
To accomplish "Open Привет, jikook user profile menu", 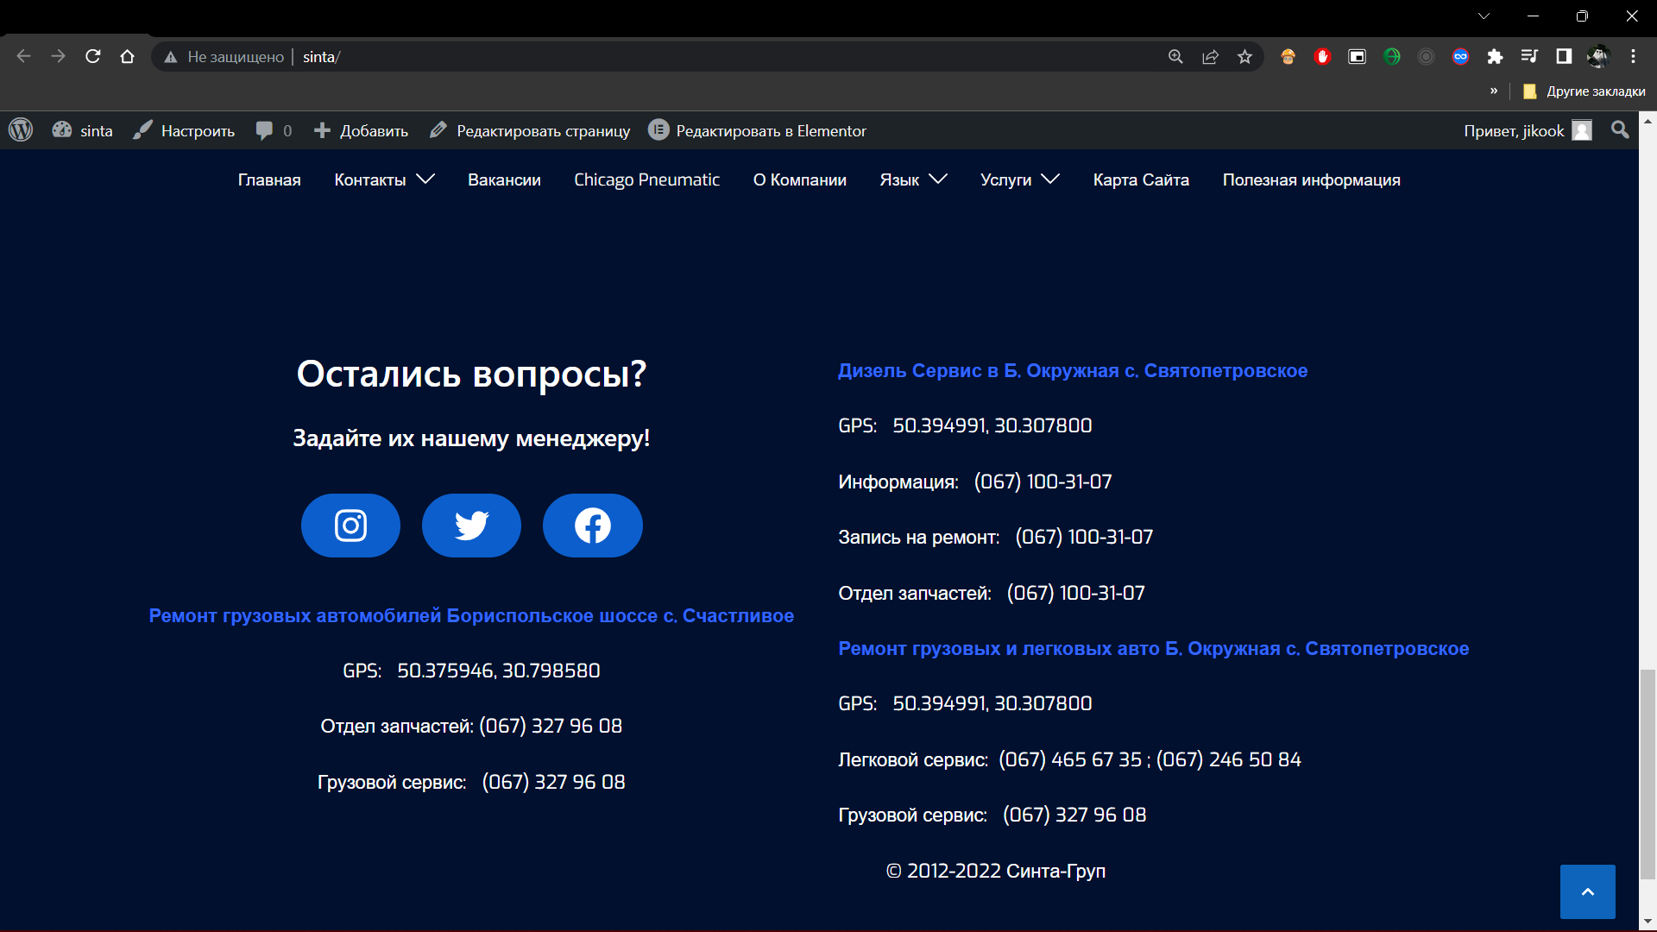I will (1528, 130).
